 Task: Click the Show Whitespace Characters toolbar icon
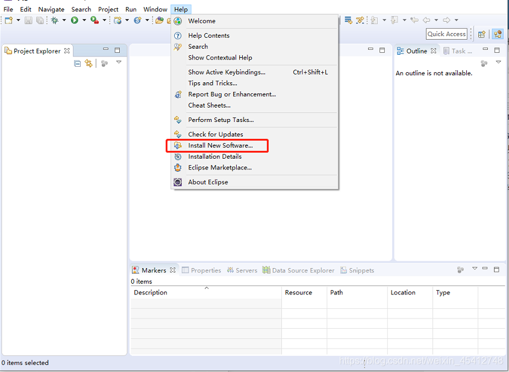pos(360,20)
